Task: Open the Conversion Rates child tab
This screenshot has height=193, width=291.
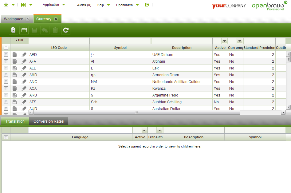Action: pos(49,121)
